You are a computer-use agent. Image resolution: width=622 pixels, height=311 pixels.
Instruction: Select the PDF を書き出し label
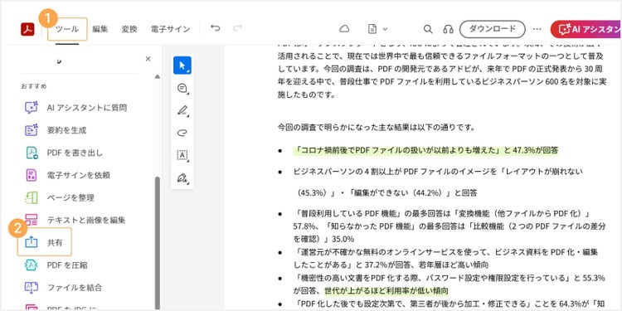coord(75,153)
